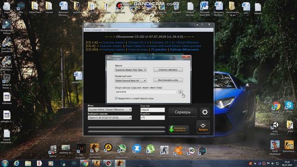Click the clan tag field showing s7k
Image resolution: width=297 pixels, height=167 pixels.
(x=153, y=117)
